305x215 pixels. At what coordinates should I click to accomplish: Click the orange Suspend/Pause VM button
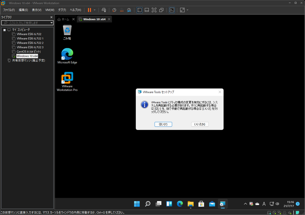(x=89, y=10)
